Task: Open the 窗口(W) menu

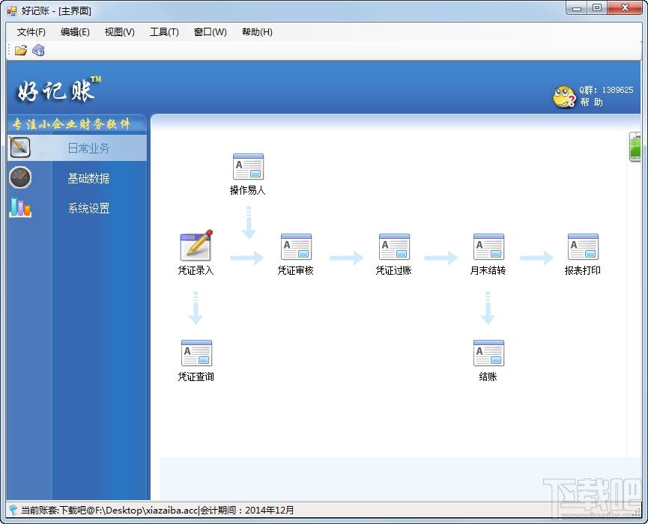Action: [210, 32]
